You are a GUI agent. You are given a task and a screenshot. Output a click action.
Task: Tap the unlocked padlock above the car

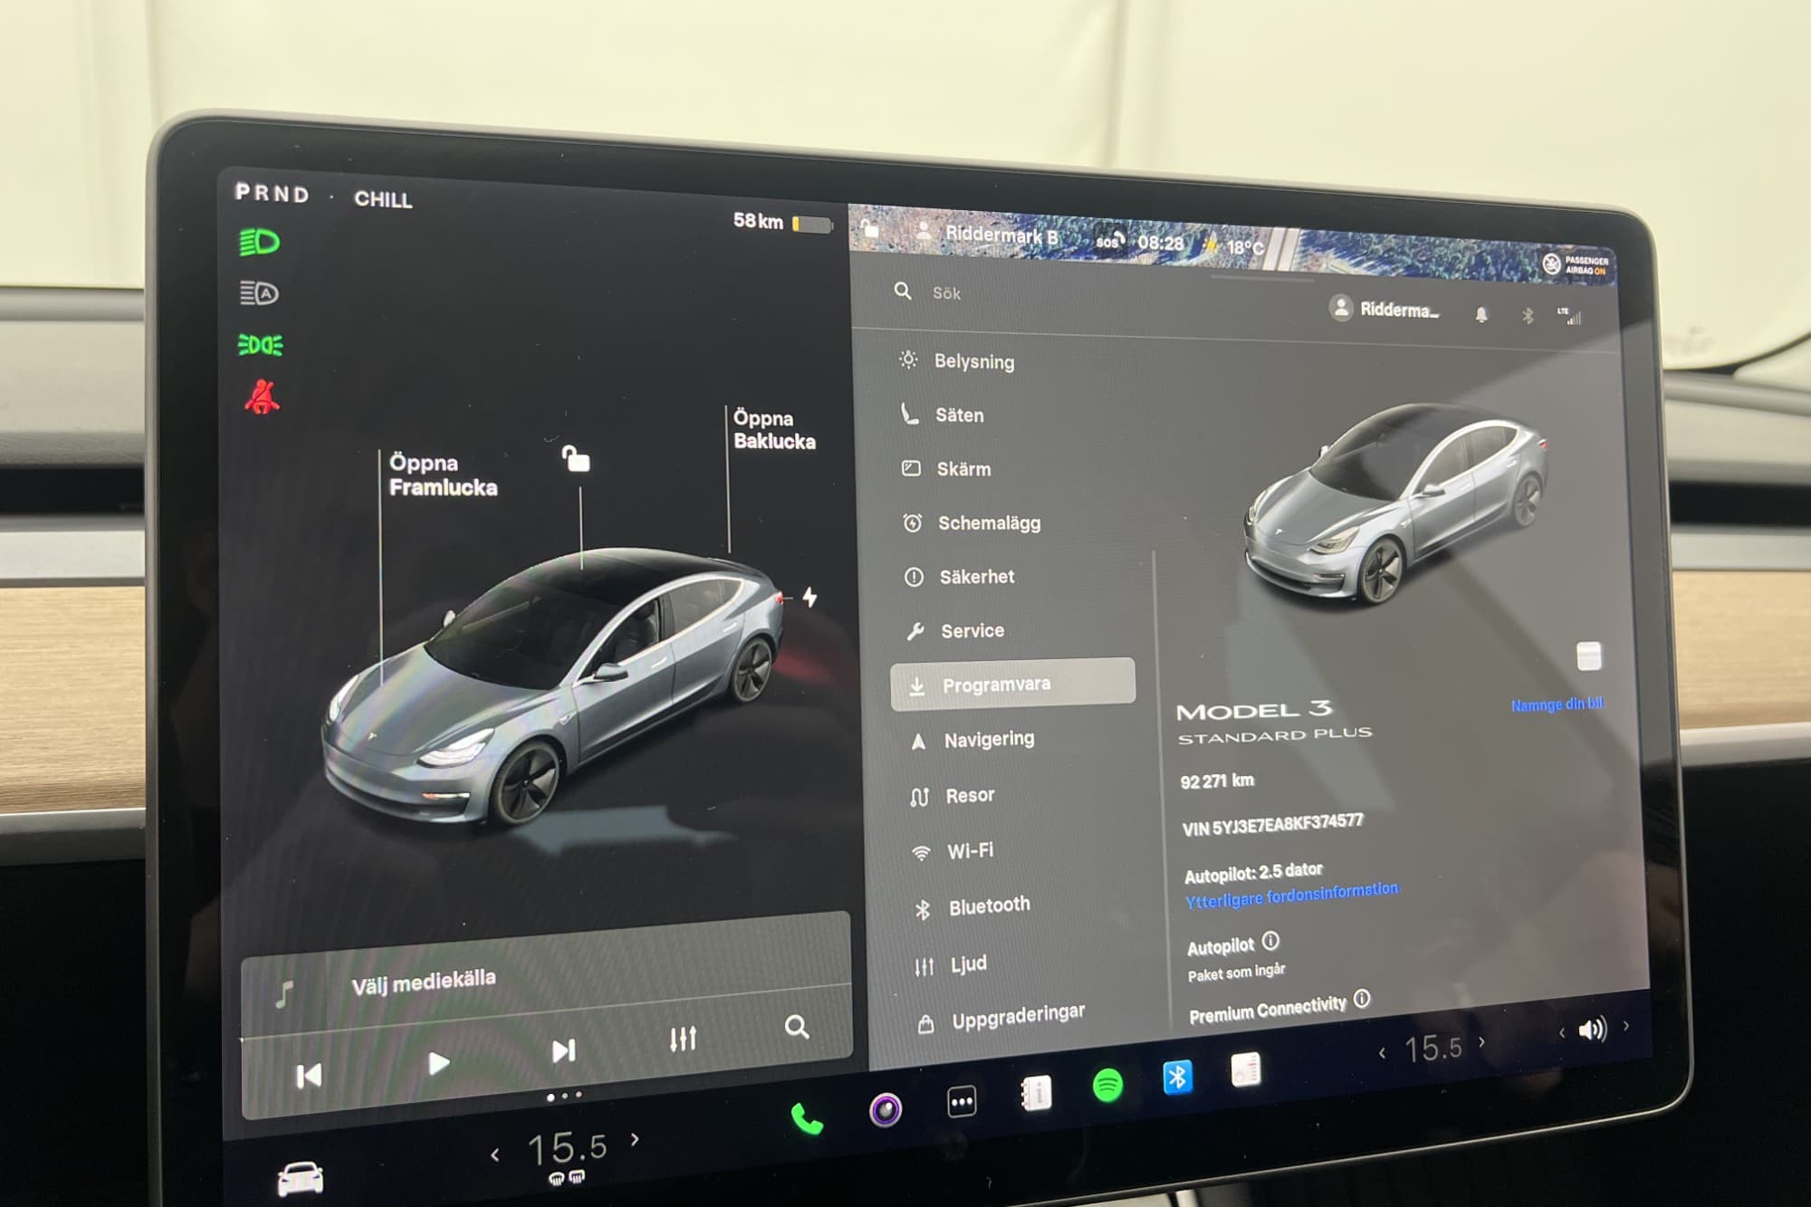pos(576,458)
